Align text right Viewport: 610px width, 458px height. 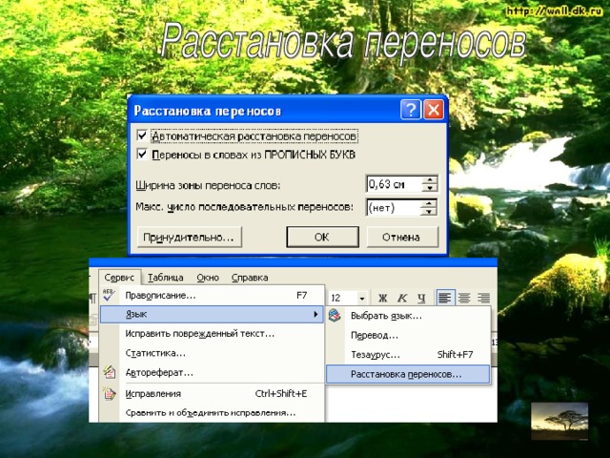pos(483,298)
